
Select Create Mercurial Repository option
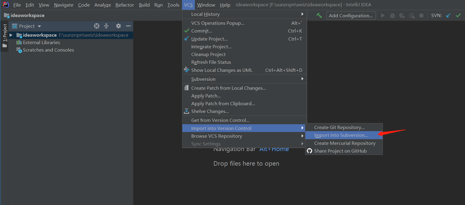[344, 143]
